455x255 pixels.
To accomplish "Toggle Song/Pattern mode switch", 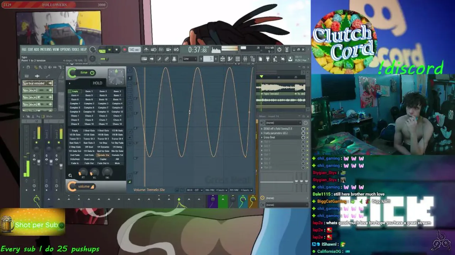I will point(102,50).
